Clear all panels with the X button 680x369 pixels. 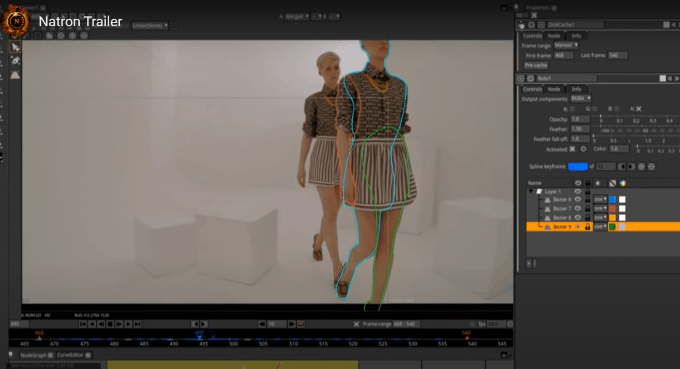[534, 15]
